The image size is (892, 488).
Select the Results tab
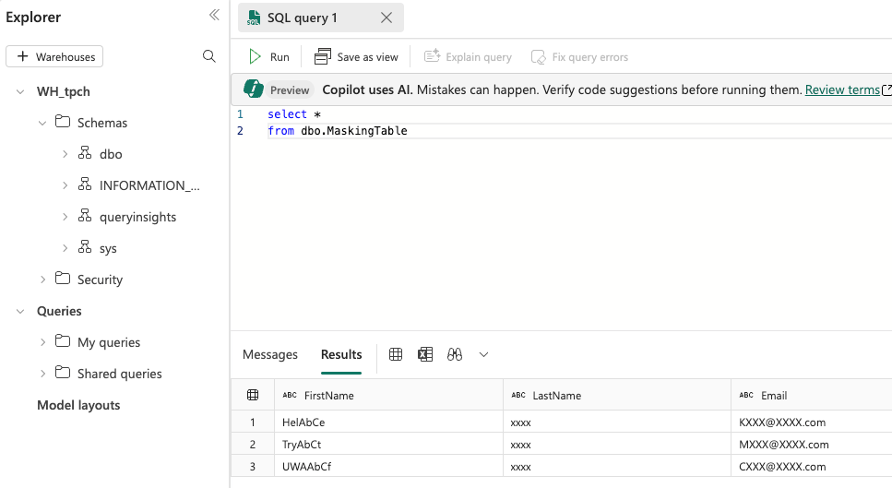coord(341,354)
